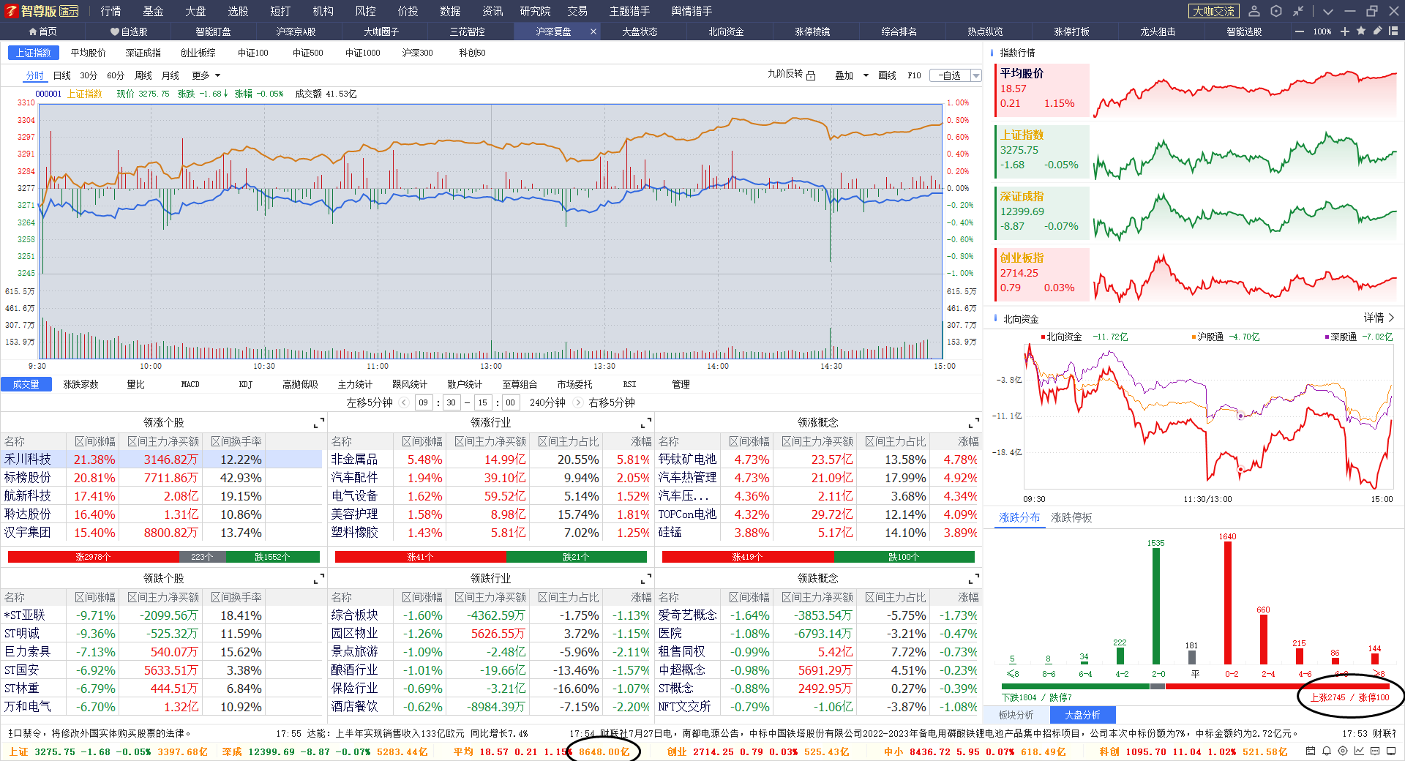The width and height of the screenshot is (1405, 761).
Task: Select the 上证指数 index toggle
Action: tap(33, 53)
